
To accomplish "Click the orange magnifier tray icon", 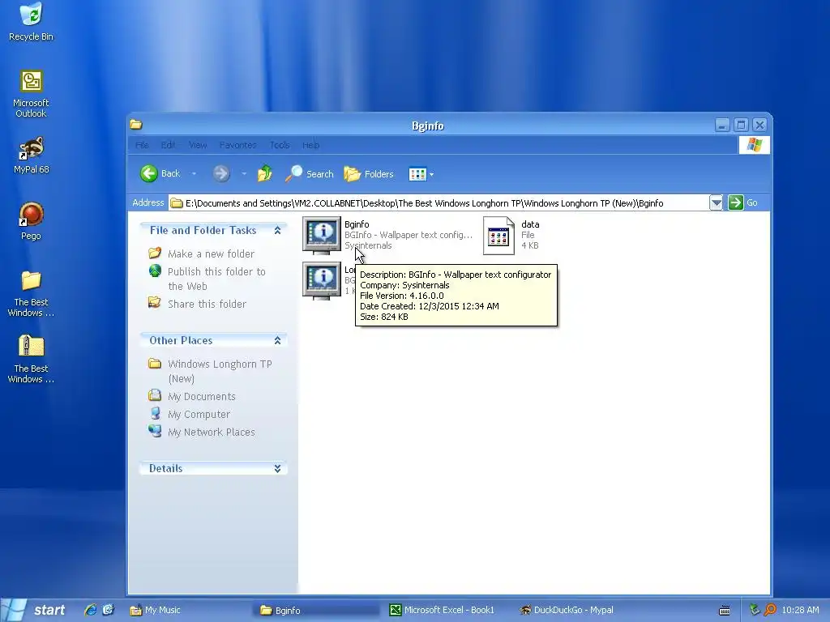I will [770, 610].
